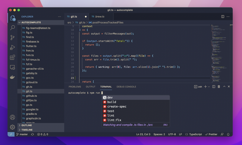Select the build script suggestion

(x=136, y=102)
